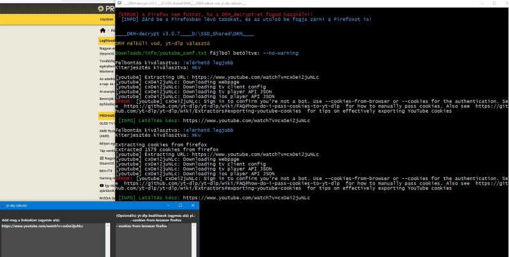509x257 pixels.
Task: Open the 'Az adatk' news link
Action: 107,81
